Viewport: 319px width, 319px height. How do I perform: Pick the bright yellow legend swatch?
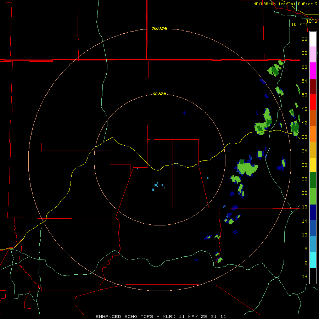(313, 165)
